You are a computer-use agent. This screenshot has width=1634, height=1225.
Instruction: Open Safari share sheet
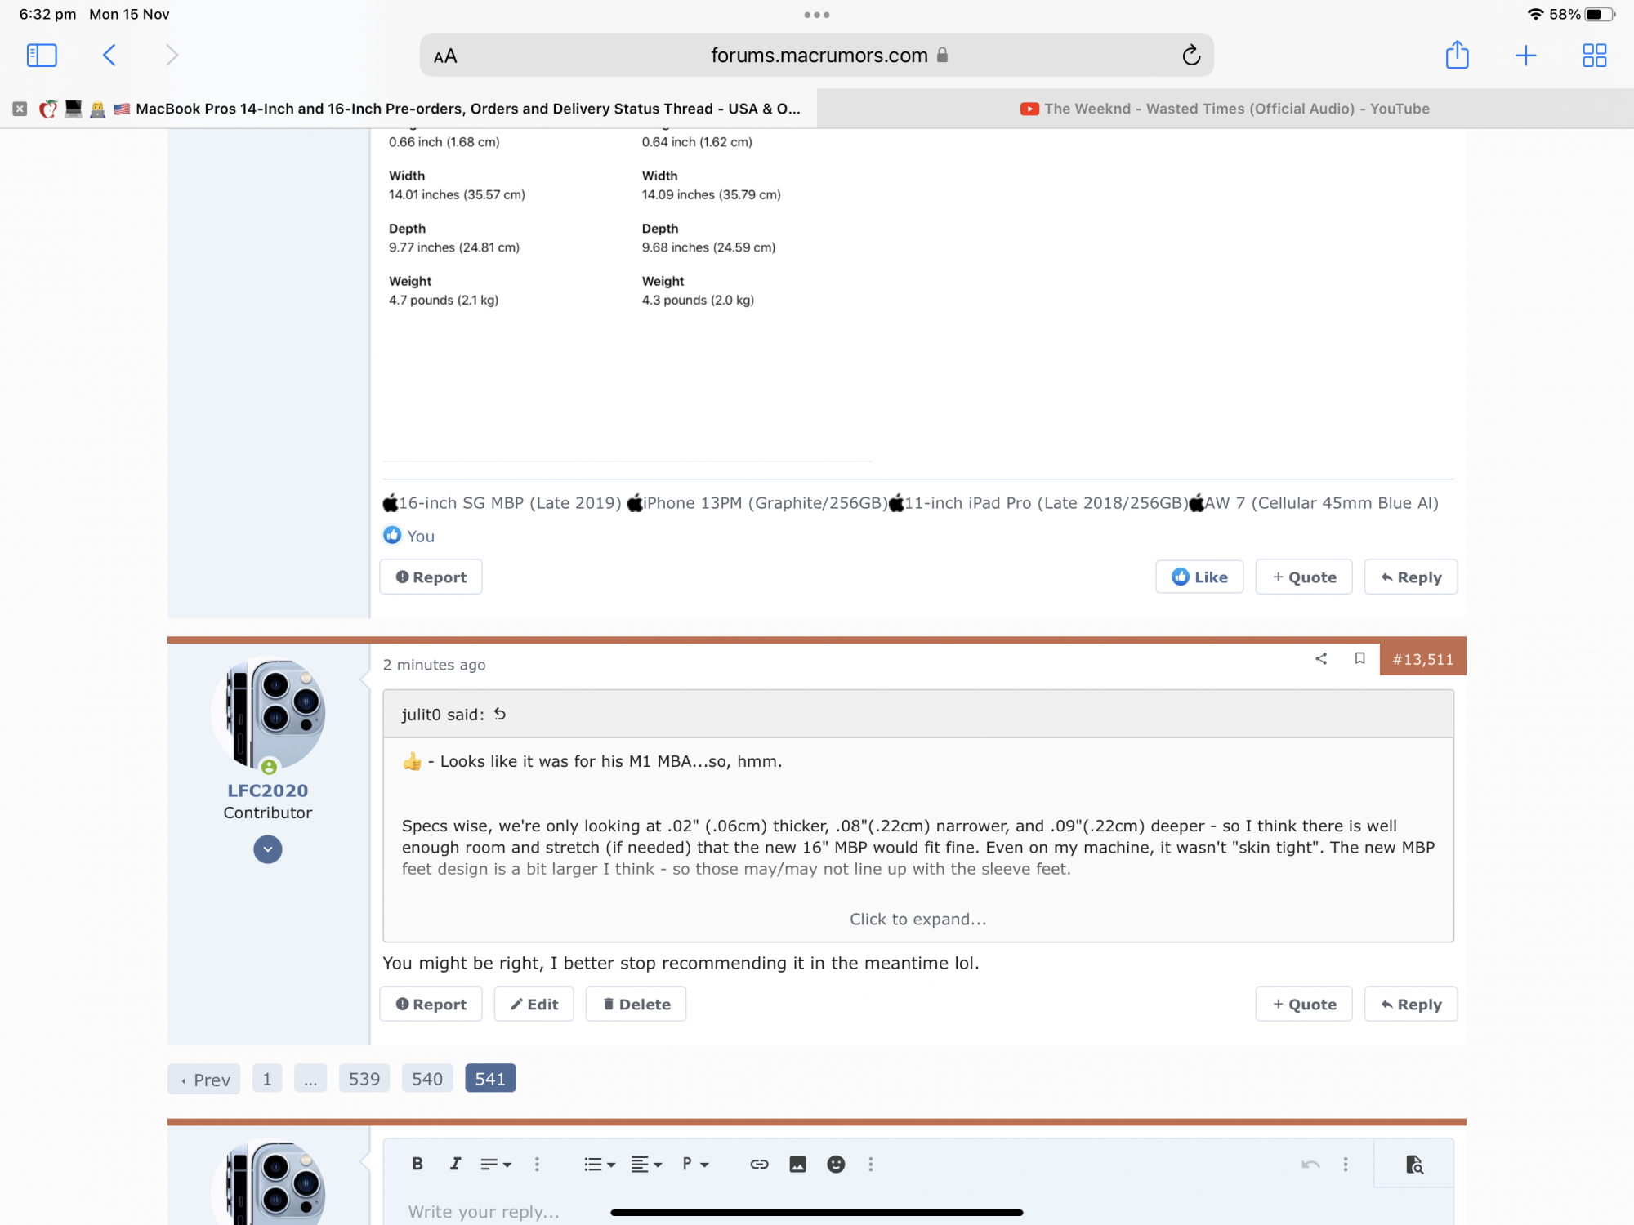1457,56
